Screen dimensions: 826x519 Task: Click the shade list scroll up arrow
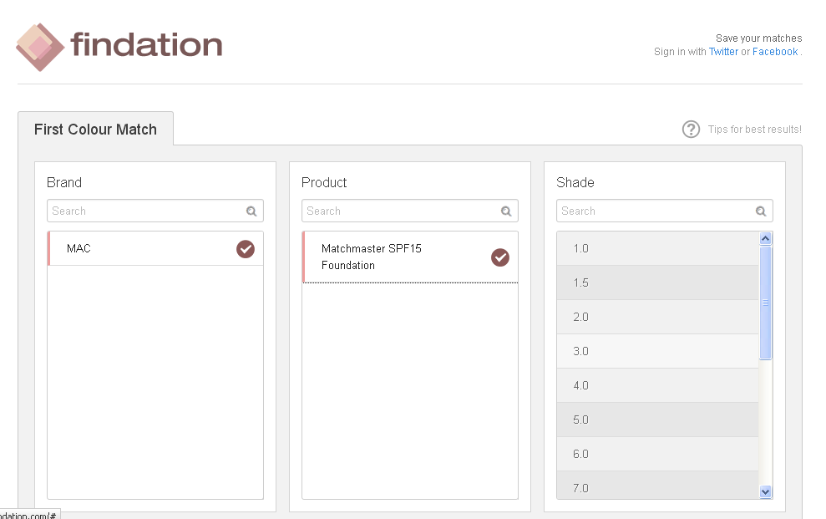click(x=765, y=239)
